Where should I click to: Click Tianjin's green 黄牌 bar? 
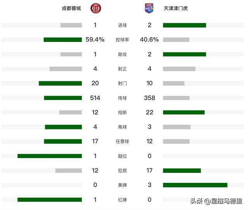click(195, 185)
